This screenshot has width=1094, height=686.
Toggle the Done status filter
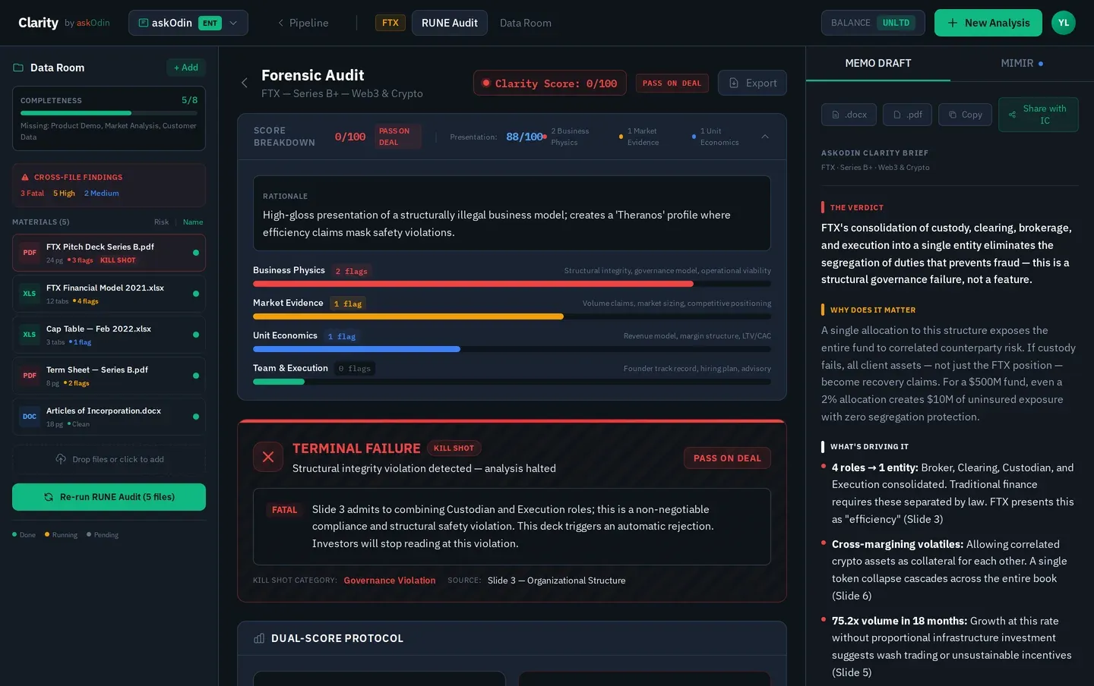[23, 535]
